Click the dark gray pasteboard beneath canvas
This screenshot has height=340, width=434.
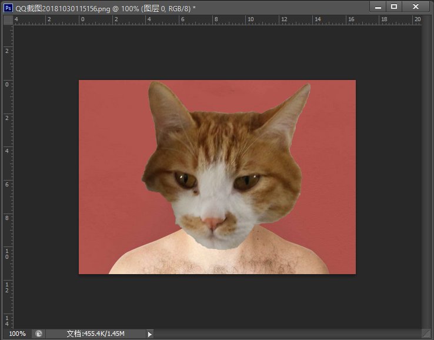[218, 300]
